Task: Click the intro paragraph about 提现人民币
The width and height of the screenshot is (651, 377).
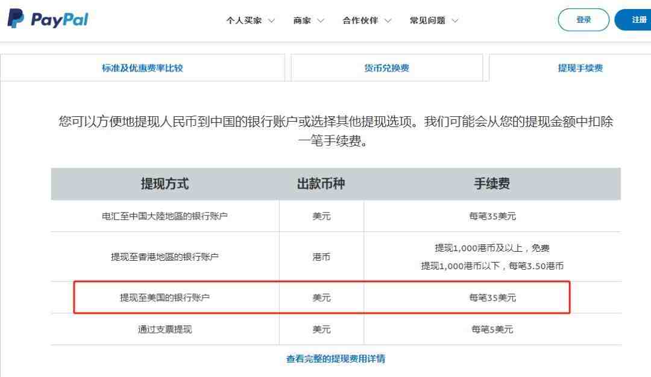Action: coord(336,131)
